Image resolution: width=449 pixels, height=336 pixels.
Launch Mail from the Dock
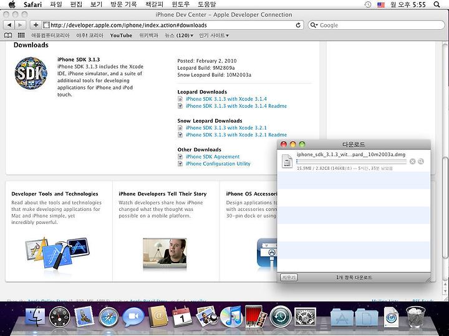click(x=84, y=317)
